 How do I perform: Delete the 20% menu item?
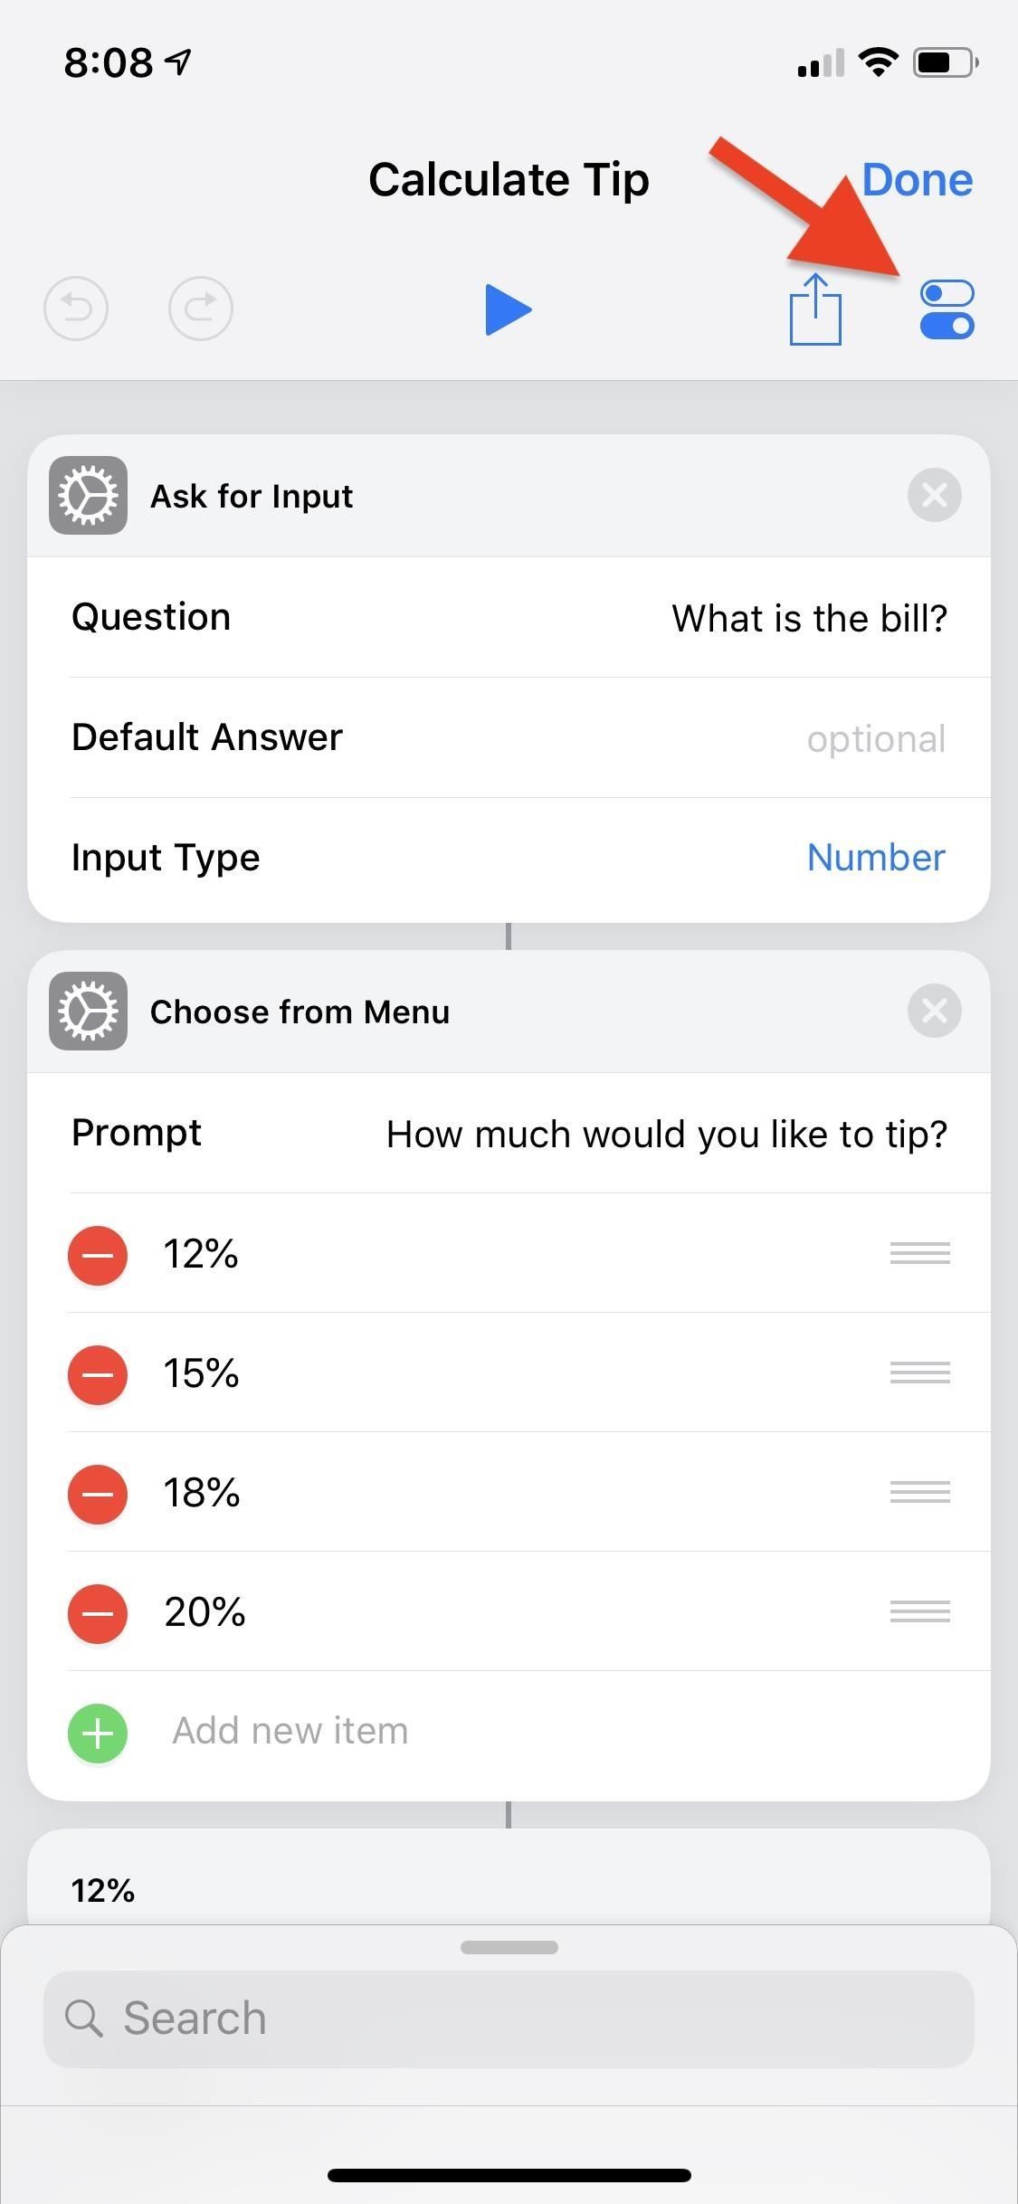(x=98, y=1613)
